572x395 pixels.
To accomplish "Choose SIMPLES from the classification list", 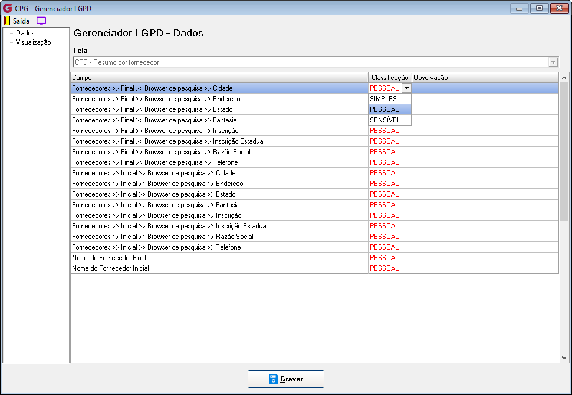I will click(390, 99).
